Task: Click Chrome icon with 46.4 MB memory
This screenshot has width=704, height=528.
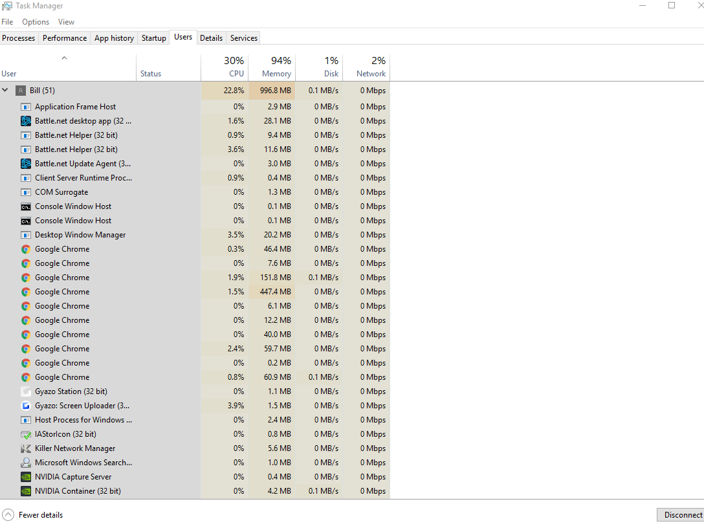Action: [x=26, y=249]
